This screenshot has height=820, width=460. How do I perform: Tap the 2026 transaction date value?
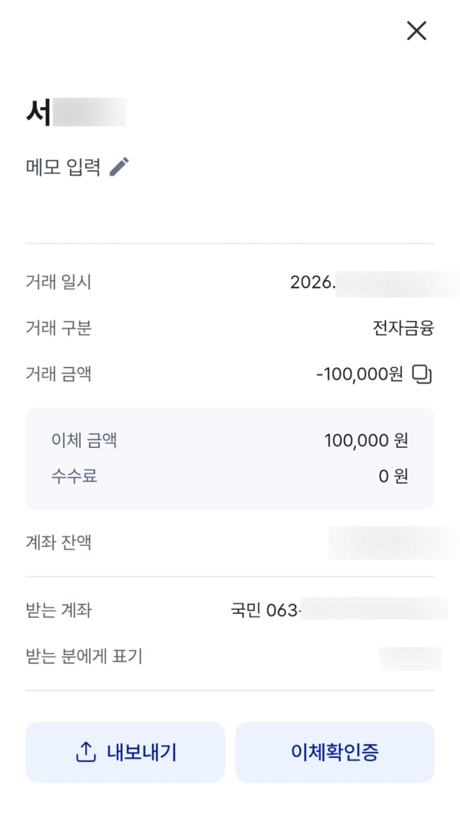point(313,282)
